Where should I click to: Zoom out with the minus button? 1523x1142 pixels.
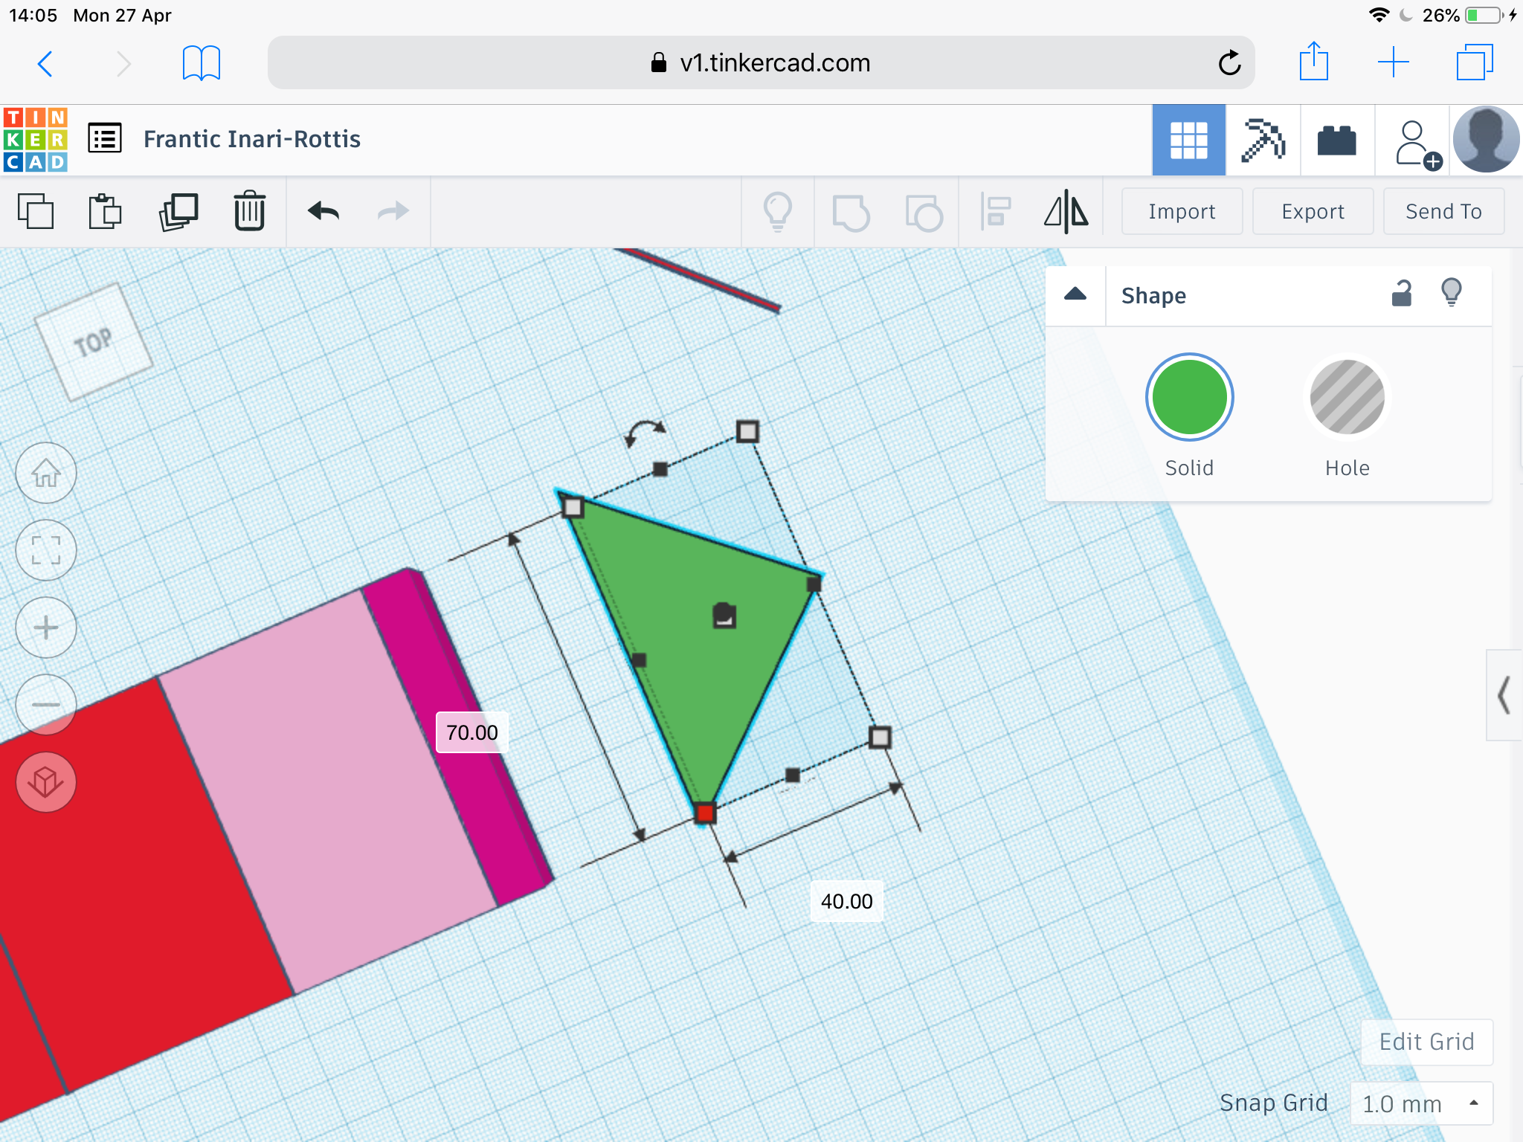pyautogui.click(x=46, y=705)
